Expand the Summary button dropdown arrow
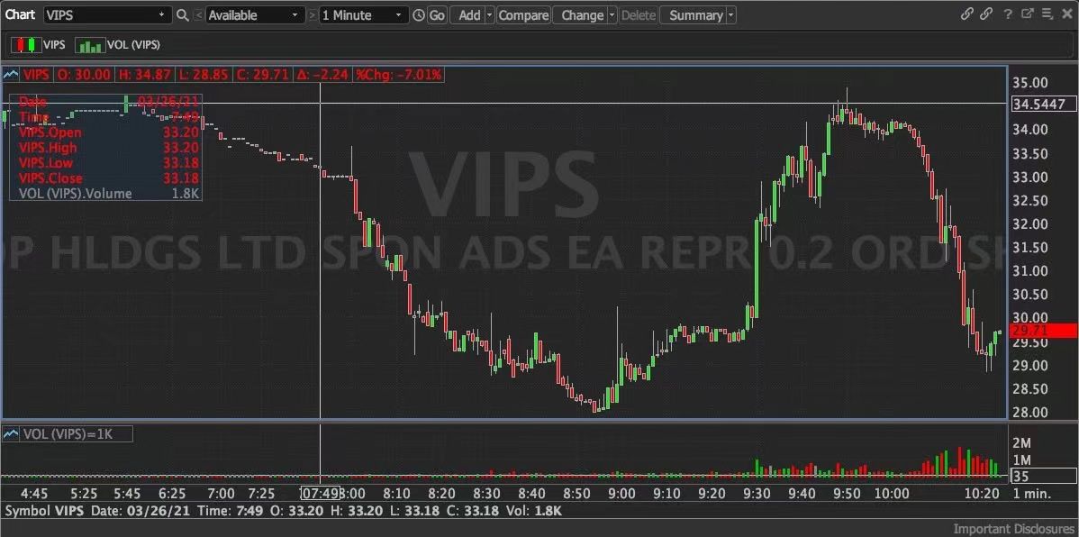1079x537 pixels. click(x=730, y=15)
